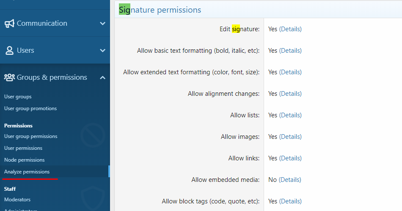Expand the Users section chevron
Image resolution: width=402 pixels, height=211 pixels.
click(x=102, y=51)
